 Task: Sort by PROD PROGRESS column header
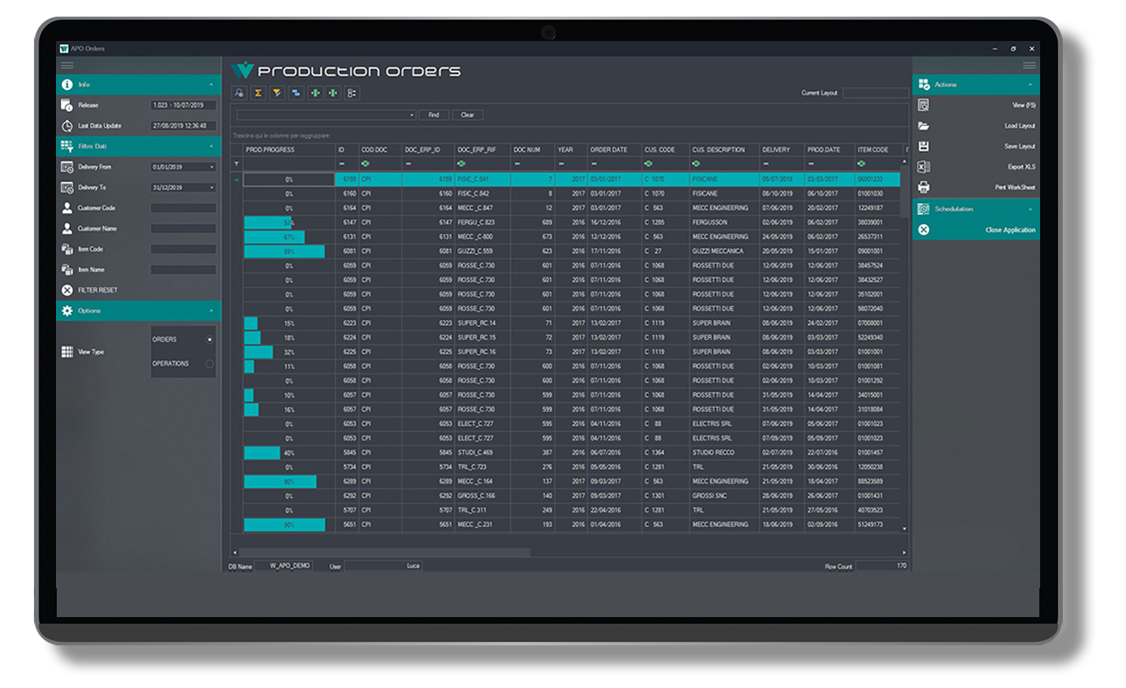click(x=288, y=150)
